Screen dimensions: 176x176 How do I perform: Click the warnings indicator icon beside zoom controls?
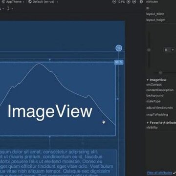point(141,2)
